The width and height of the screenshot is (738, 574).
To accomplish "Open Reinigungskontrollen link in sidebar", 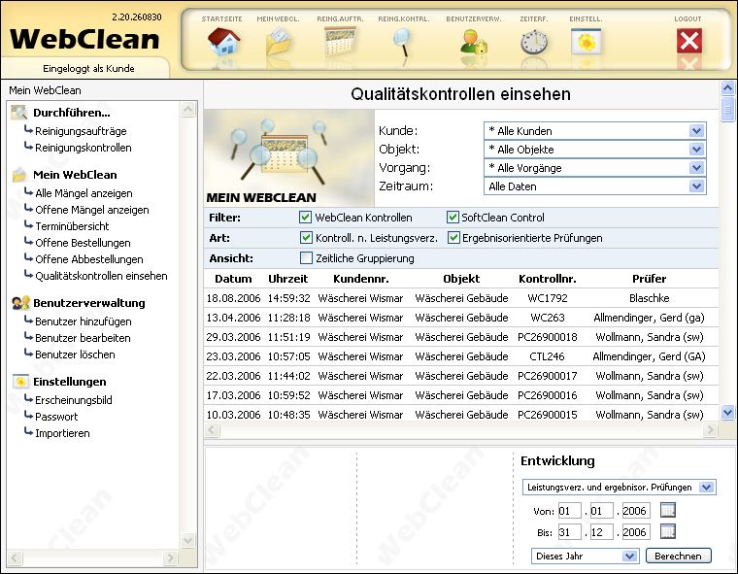I will (84, 148).
